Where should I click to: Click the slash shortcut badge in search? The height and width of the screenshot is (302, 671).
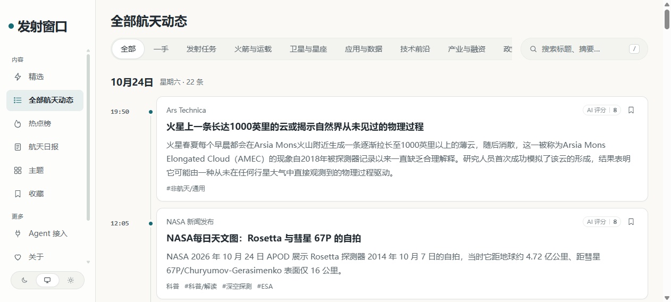click(x=634, y=49)
